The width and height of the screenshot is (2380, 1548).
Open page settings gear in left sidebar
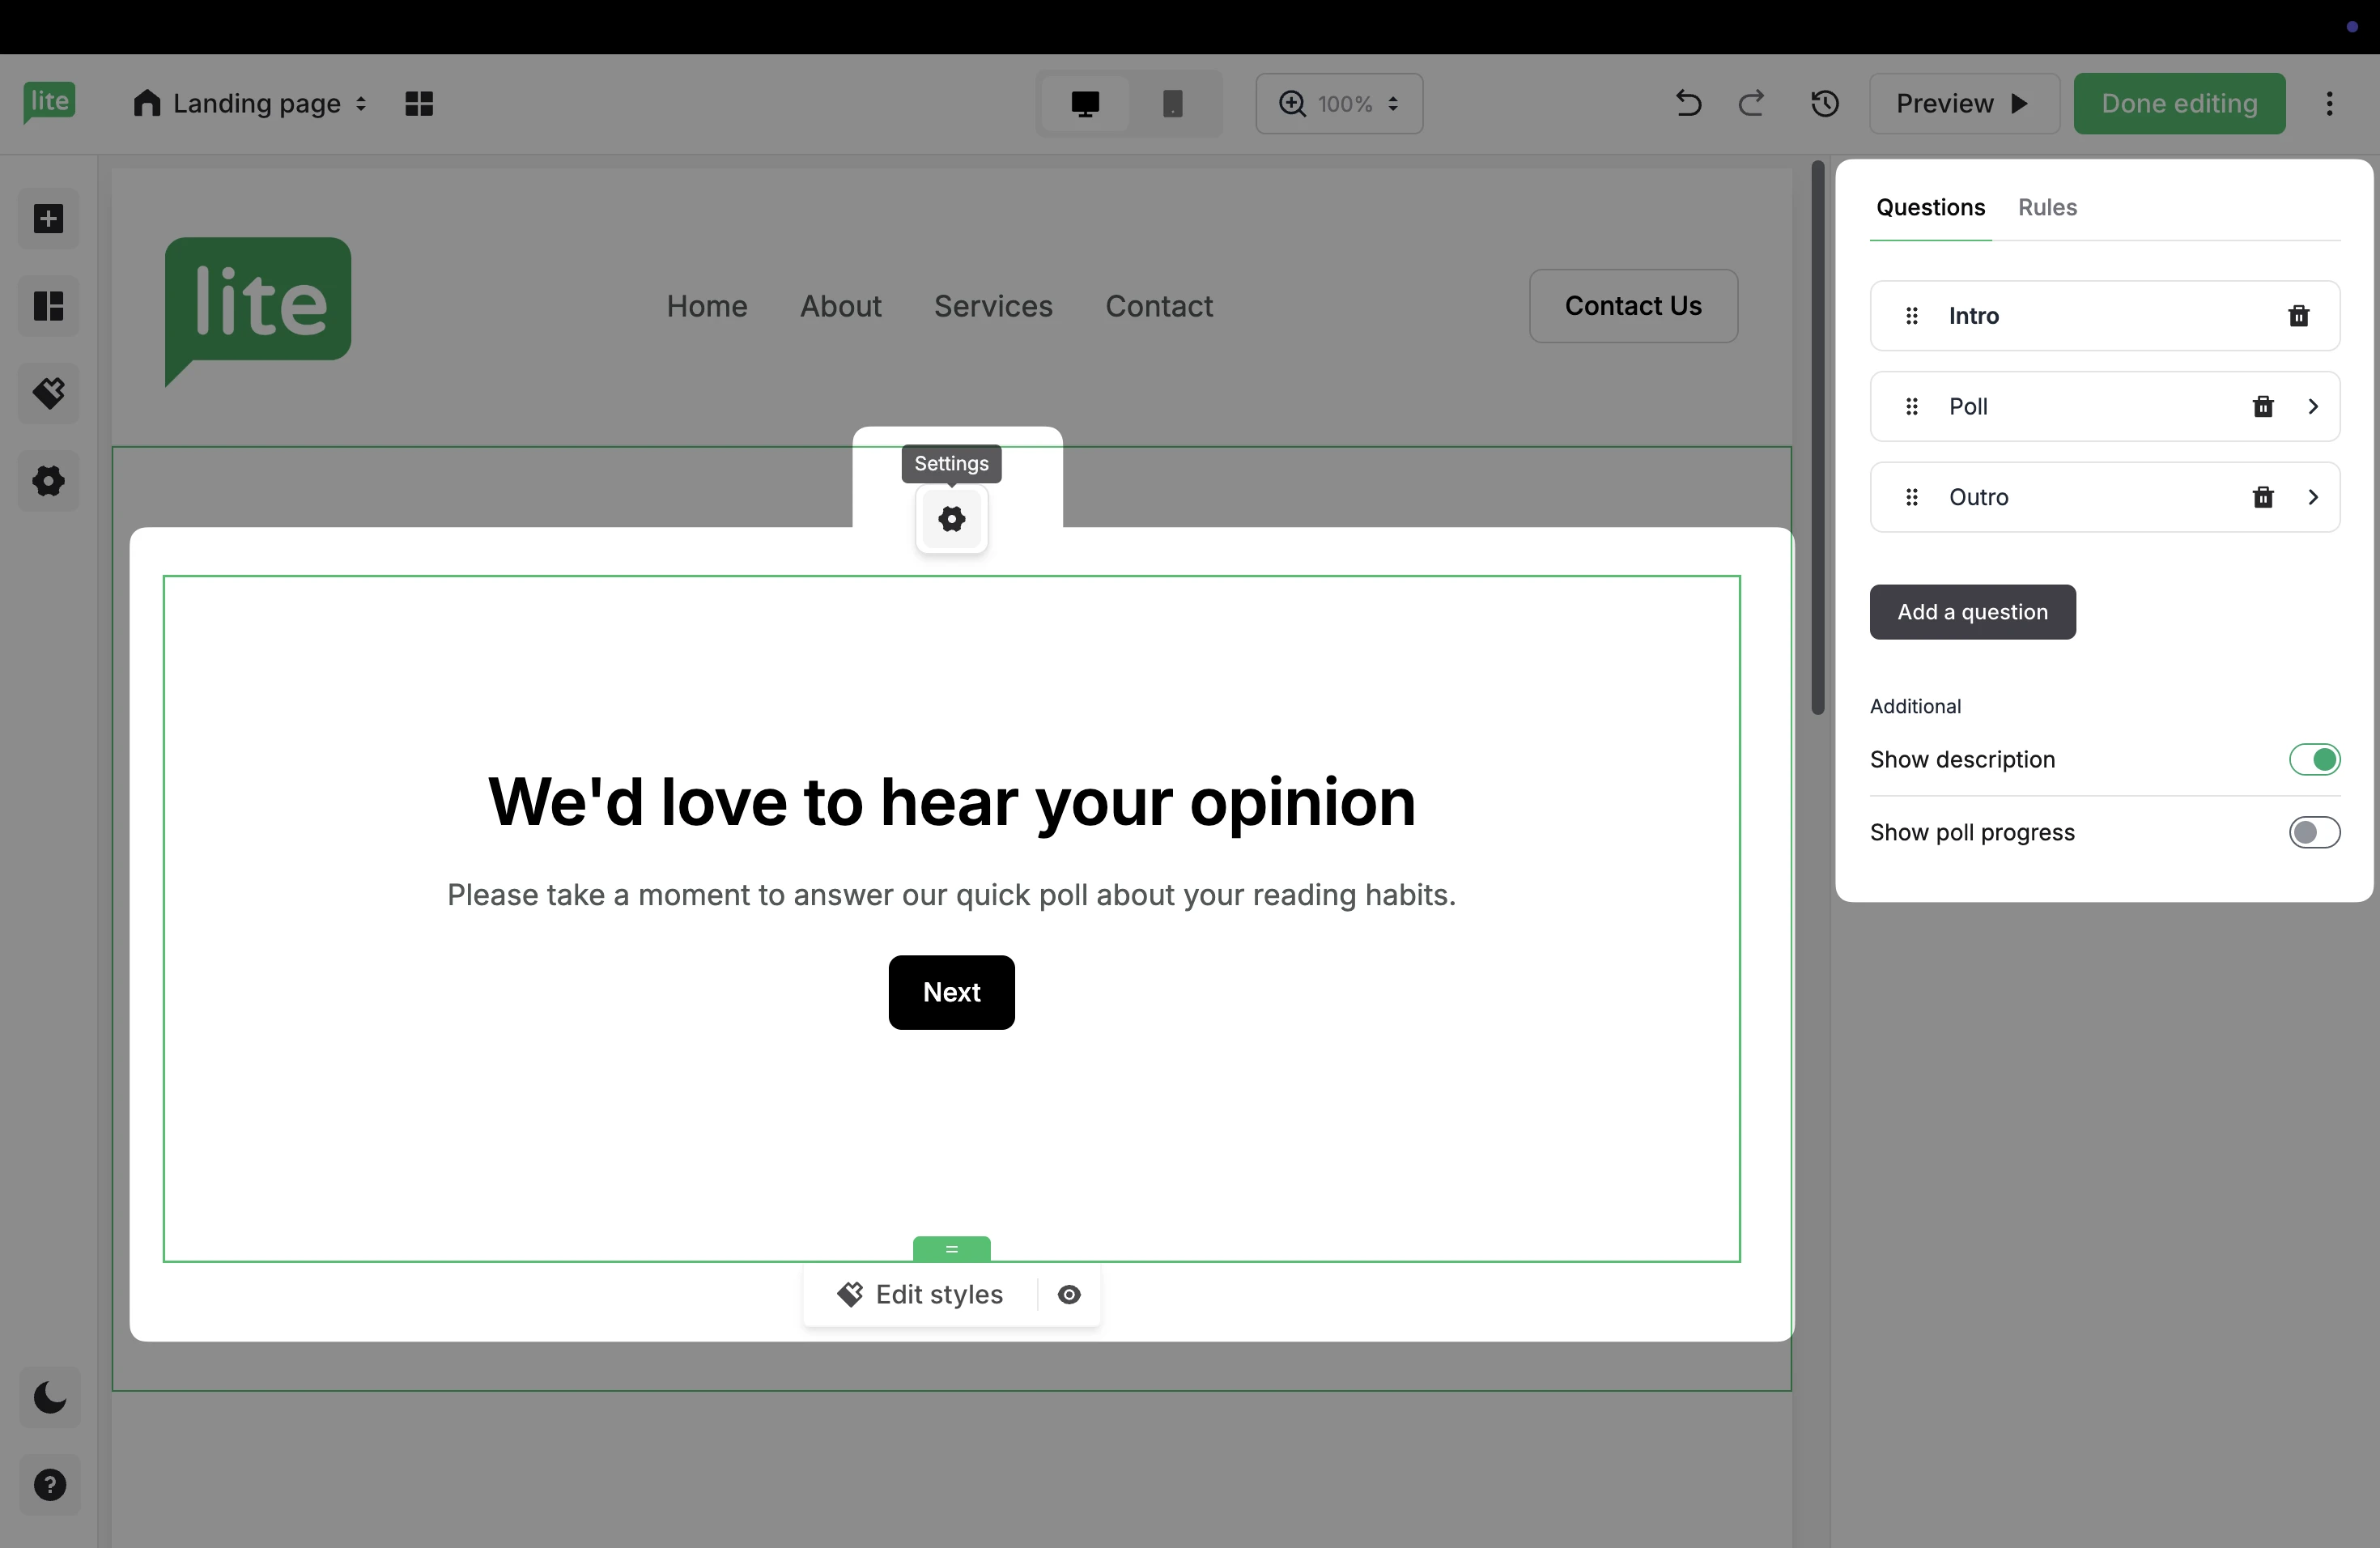pos(48,481)
